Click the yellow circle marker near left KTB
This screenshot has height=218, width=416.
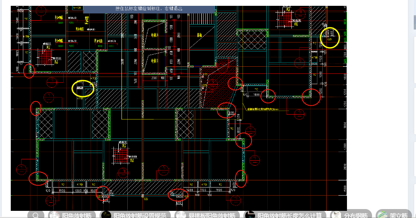pos(83,89)
